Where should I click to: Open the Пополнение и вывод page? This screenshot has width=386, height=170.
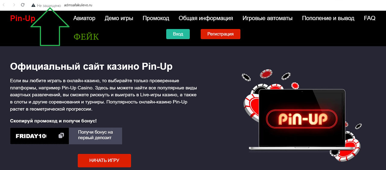click(x=328, y=18)
